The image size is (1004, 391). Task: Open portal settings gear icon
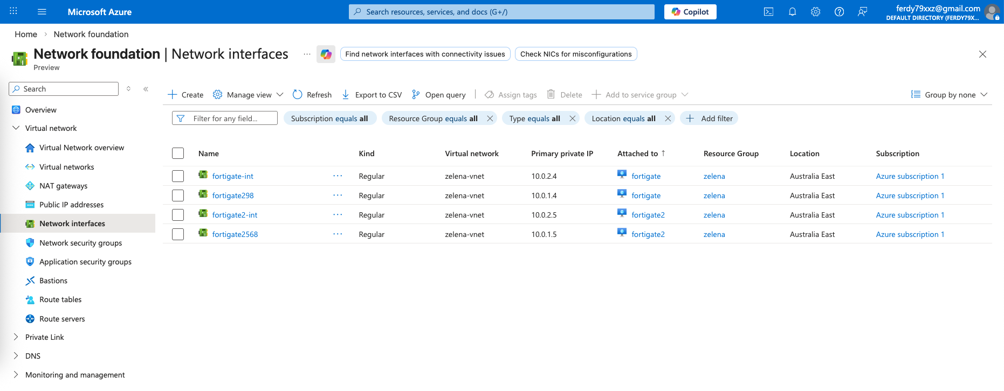tap(815, 12)
